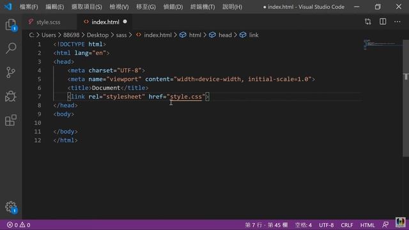Viewport: 409px width, 230px height.
Task: Click the tray icon at status bar end
Action: [401, 222]
